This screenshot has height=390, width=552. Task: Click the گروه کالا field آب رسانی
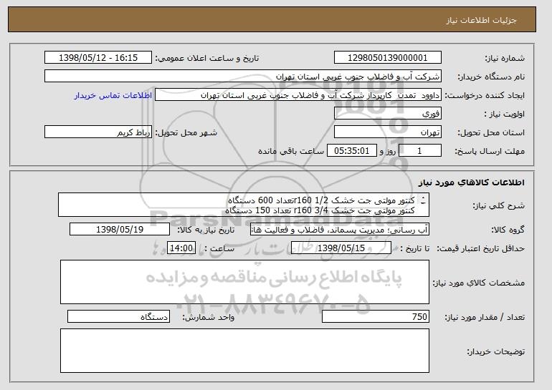[x=340, y=230]
